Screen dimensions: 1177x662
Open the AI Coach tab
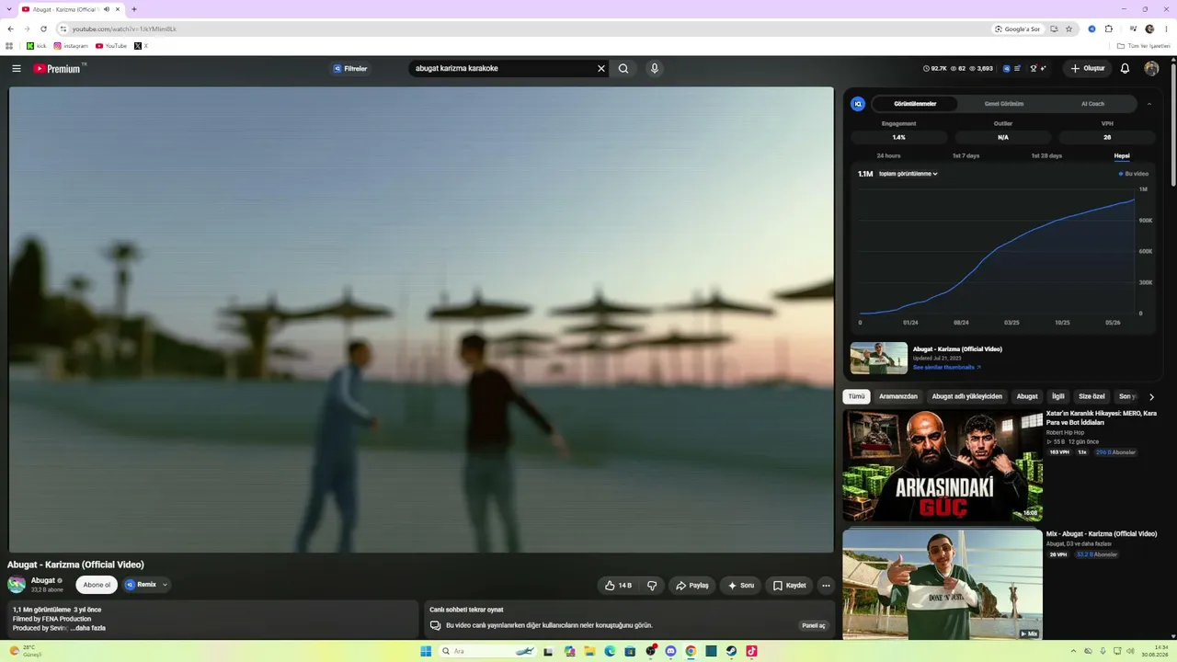[1092, 104]
